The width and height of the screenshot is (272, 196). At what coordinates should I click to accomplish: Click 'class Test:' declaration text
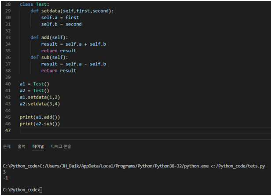[x=34, y=4]
